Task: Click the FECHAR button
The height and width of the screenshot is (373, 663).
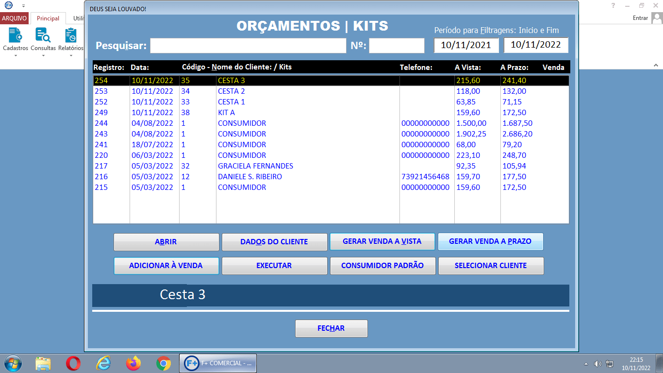Action: click(x=331, y=328)
